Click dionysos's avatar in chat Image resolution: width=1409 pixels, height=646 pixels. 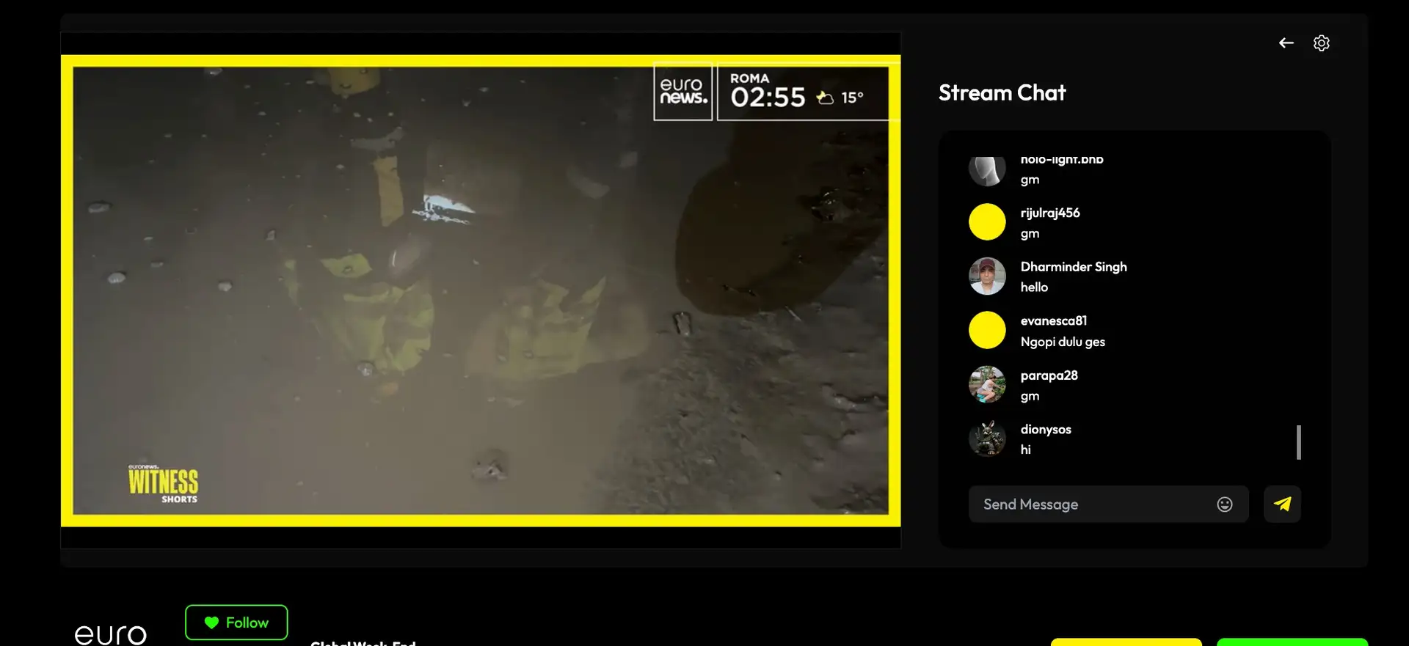987,439
